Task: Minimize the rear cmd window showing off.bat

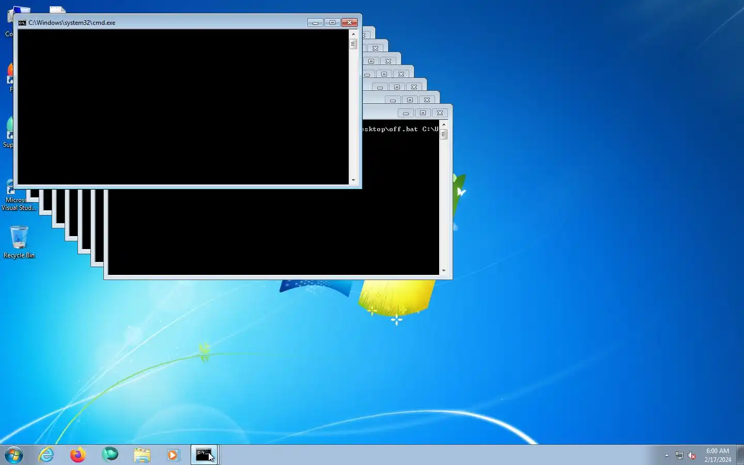Action: [x=406, y=113]
